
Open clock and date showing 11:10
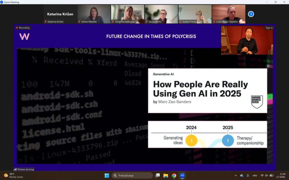pos(281,175)
